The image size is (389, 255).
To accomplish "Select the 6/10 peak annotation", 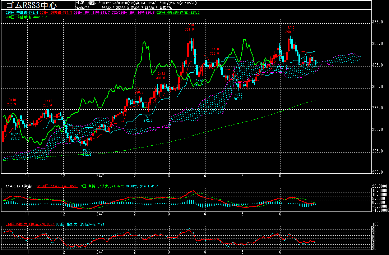I will tap(290, 30).
